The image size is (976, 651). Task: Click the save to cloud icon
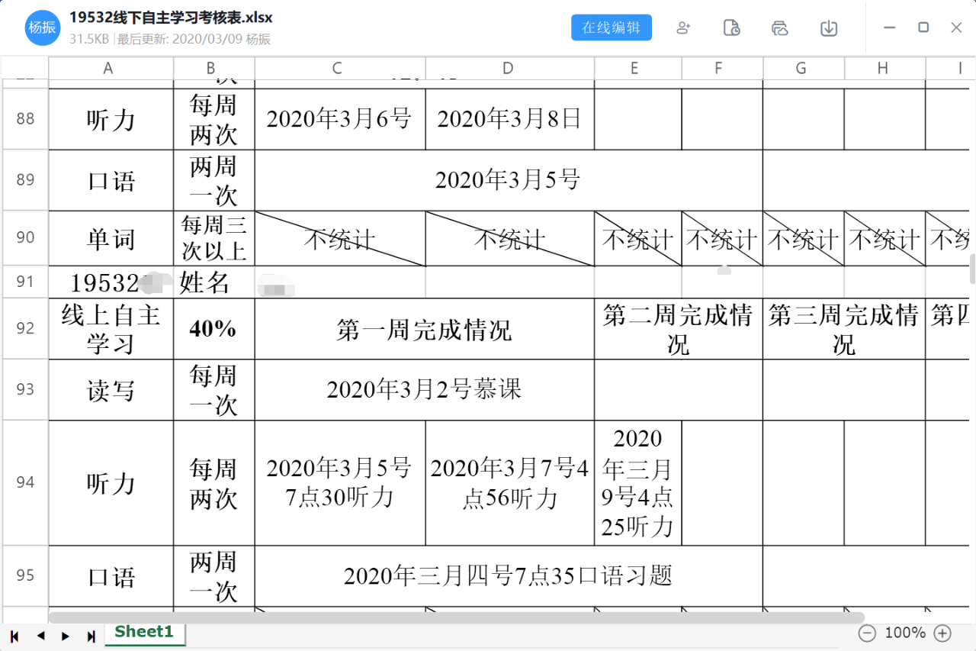tap(779, 28)
